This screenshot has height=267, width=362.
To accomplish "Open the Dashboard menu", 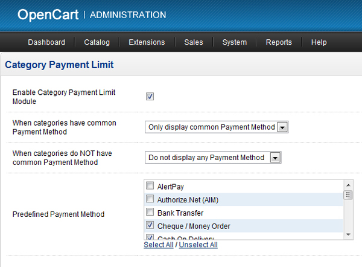I will click(46, 42).
